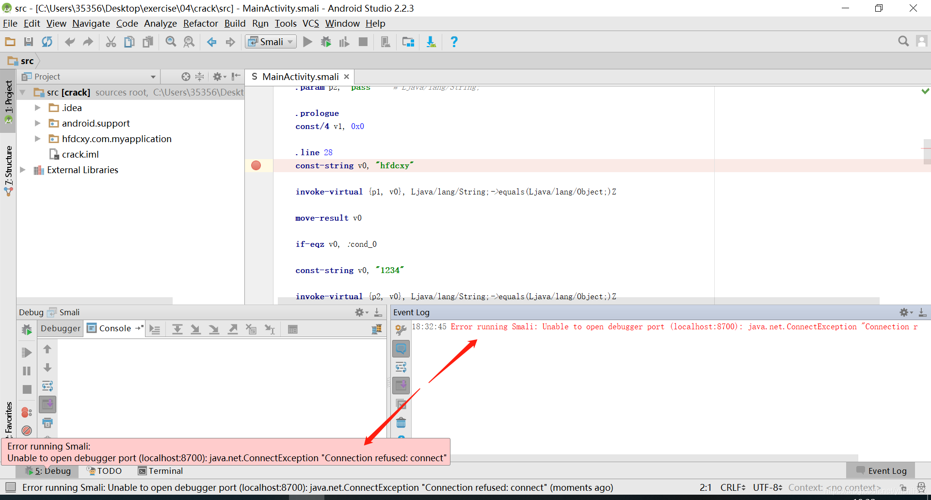Switch to the Debugger tab
Viewport: 931px width, 500px height.
click(61, 328)
